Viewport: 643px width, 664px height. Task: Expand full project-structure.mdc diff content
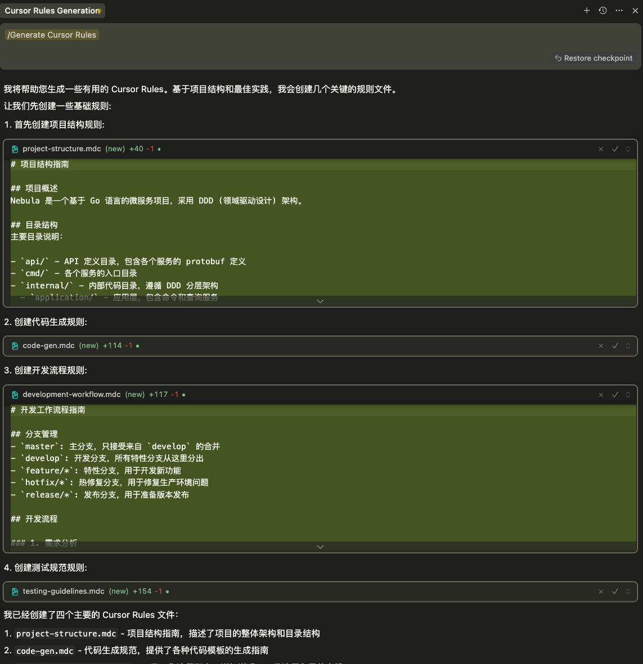(320, 301)
